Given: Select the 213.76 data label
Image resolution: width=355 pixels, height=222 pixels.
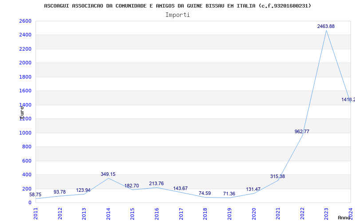Looking at the screenshot, I should 156,184.
